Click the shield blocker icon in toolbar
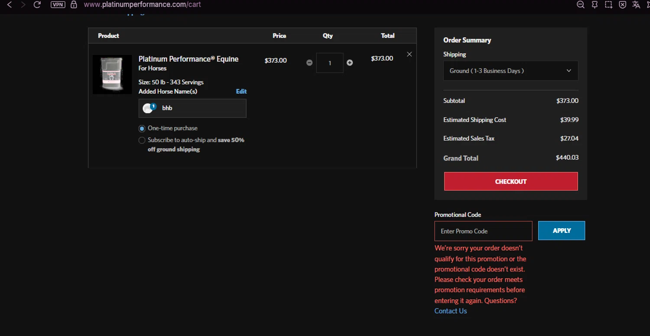The width and height of the screenshot is (650, 336). click(x=622, y=5)
